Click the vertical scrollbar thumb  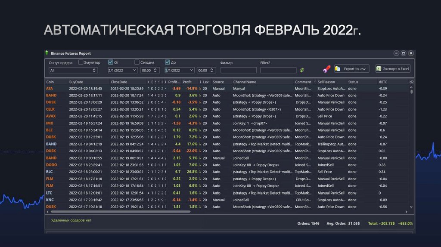[x=411, y=92]
